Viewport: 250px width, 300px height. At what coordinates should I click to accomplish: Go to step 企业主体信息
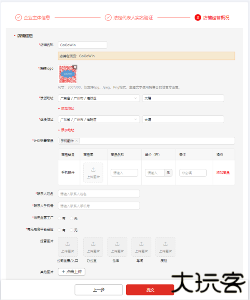(x=32, y=17)
